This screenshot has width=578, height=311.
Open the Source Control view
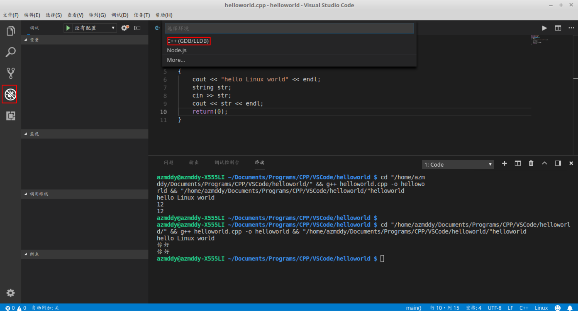[11, 73]
